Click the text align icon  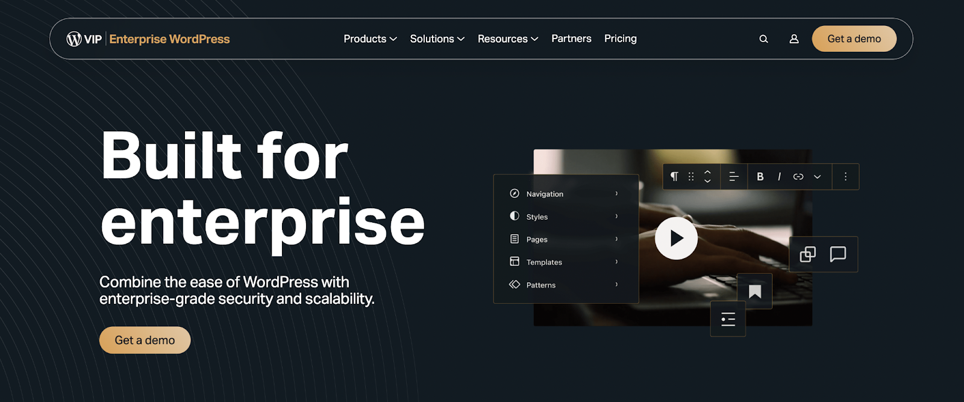coord(734,176)
